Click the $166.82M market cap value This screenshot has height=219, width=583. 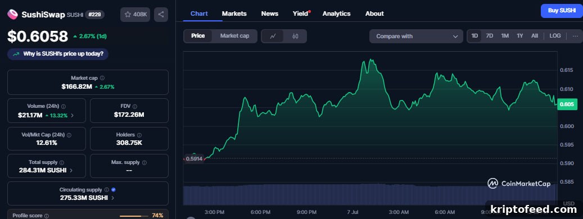tap(76, 86)
